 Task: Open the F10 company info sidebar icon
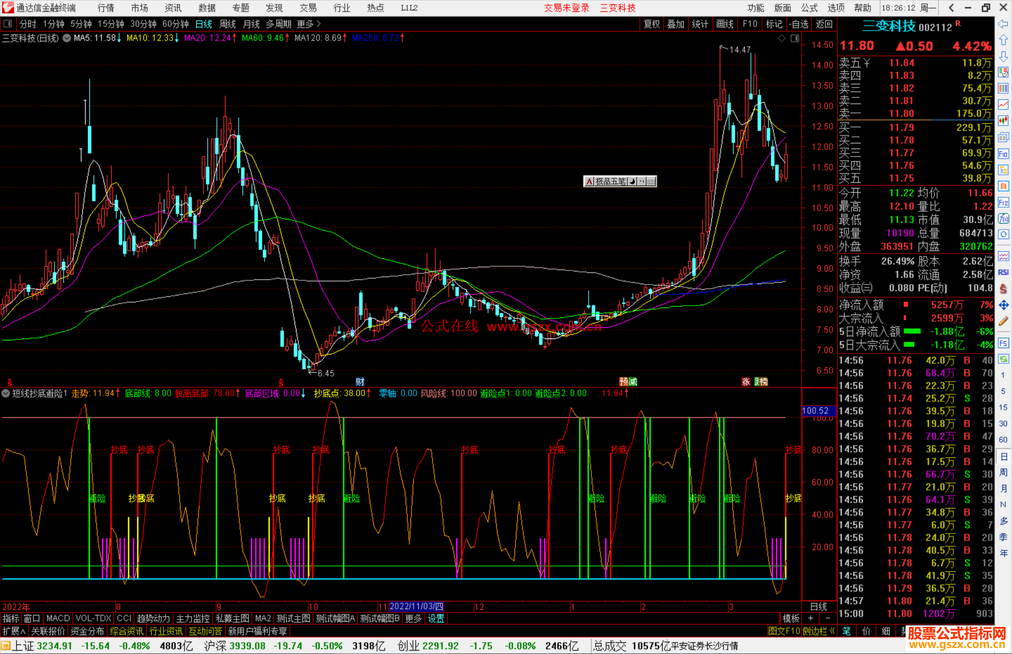pyautogui.click(x=1003, y=154)
